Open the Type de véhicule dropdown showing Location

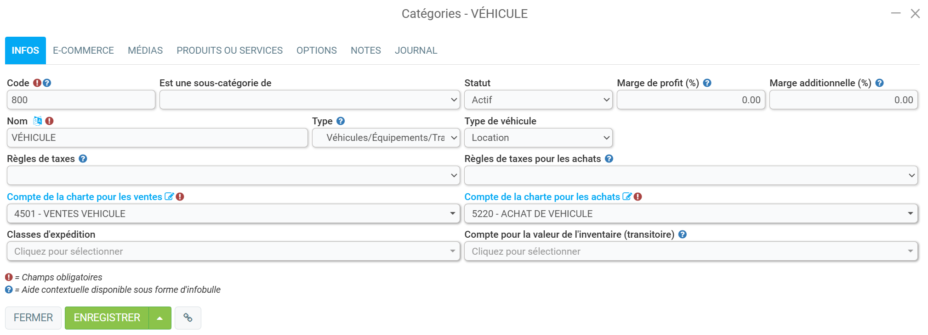pos(538,138)
